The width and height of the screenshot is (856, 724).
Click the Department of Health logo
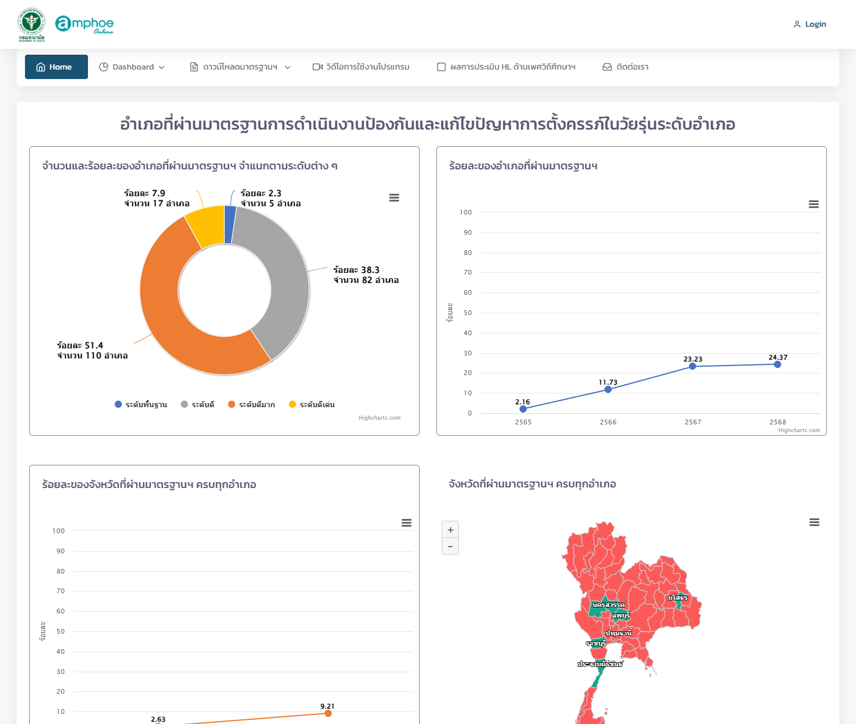click(x=32, y=25)
